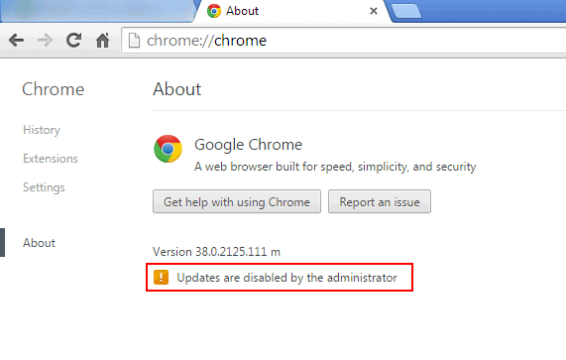This screenshot has height=360, width=566.
Task: Reload the page using the refresh icon
Action: pyautogui.click(x=74, y=40)
